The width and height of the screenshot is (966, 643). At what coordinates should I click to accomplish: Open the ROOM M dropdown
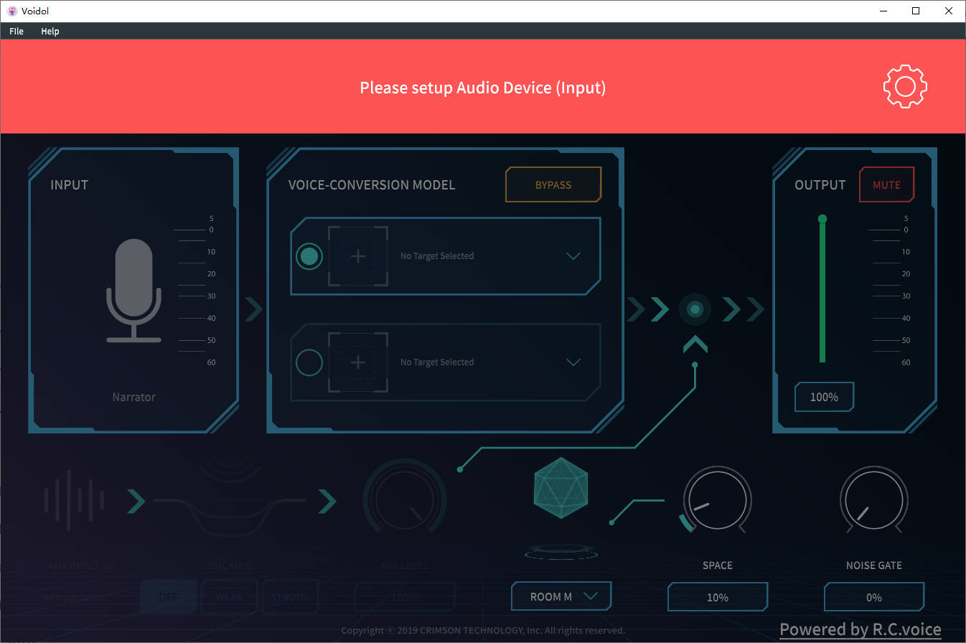(x=561, y=596)
